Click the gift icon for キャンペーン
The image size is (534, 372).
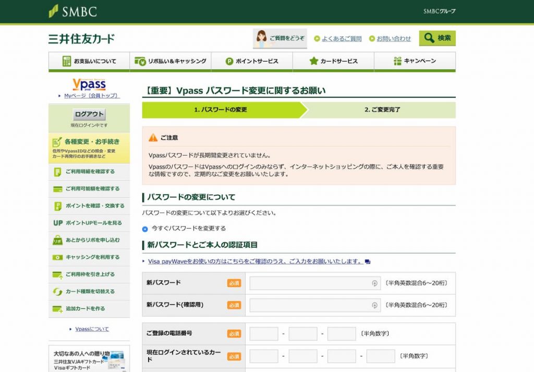pyautogui.click(x=396, y=61)
